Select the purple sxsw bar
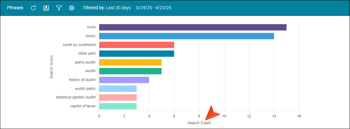Viewport: 350px width, 129px height. [193, 27]
